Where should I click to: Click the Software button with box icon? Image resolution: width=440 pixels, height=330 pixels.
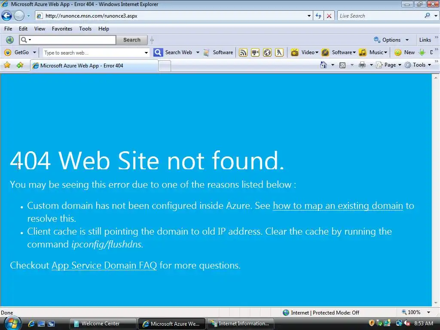click(218, 52)
